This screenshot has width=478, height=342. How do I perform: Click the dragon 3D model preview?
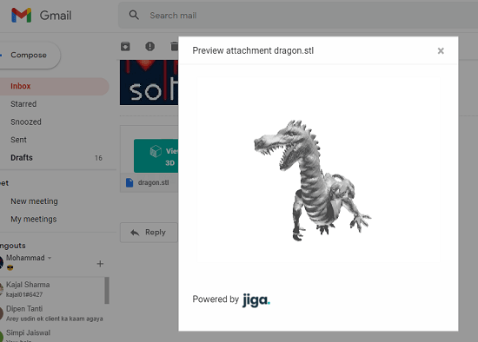(x=313, y=181)
